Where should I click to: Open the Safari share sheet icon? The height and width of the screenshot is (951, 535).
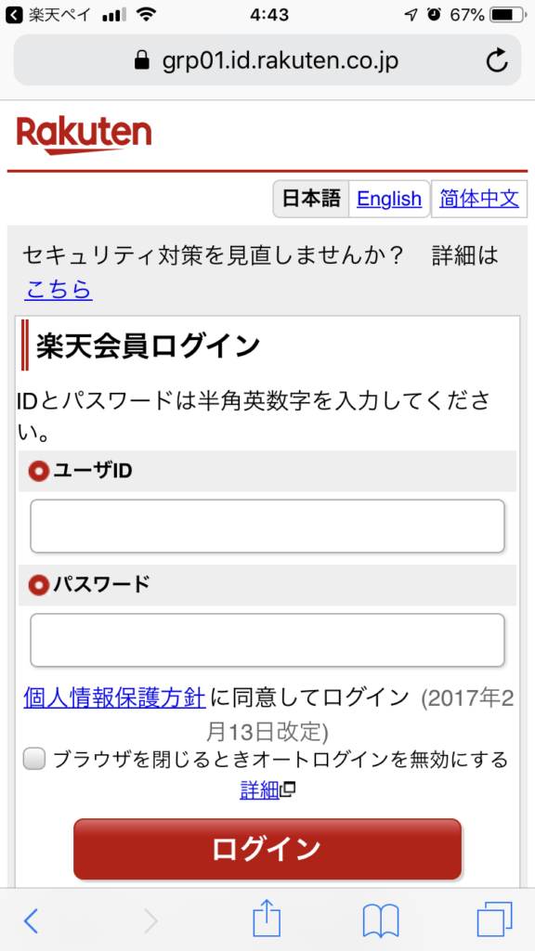(x=267, y=918)
